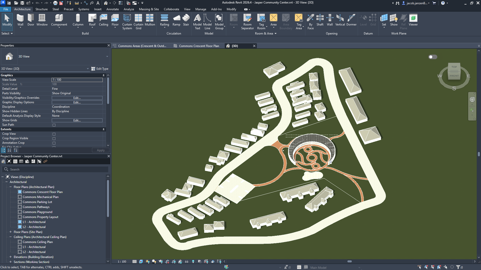Image resolution: width=481 pixels, height=270 pixels.
Task: Edit Show Grids setting
Action: [77, 120]
